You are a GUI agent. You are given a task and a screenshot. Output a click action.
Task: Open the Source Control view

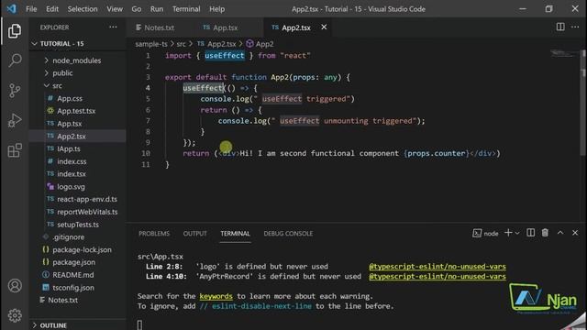tap(15, 91)
